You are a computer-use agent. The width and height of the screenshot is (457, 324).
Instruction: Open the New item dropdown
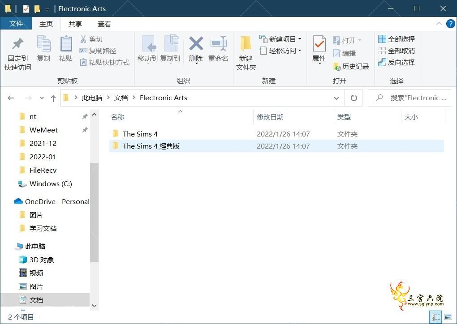click(280, 39)
